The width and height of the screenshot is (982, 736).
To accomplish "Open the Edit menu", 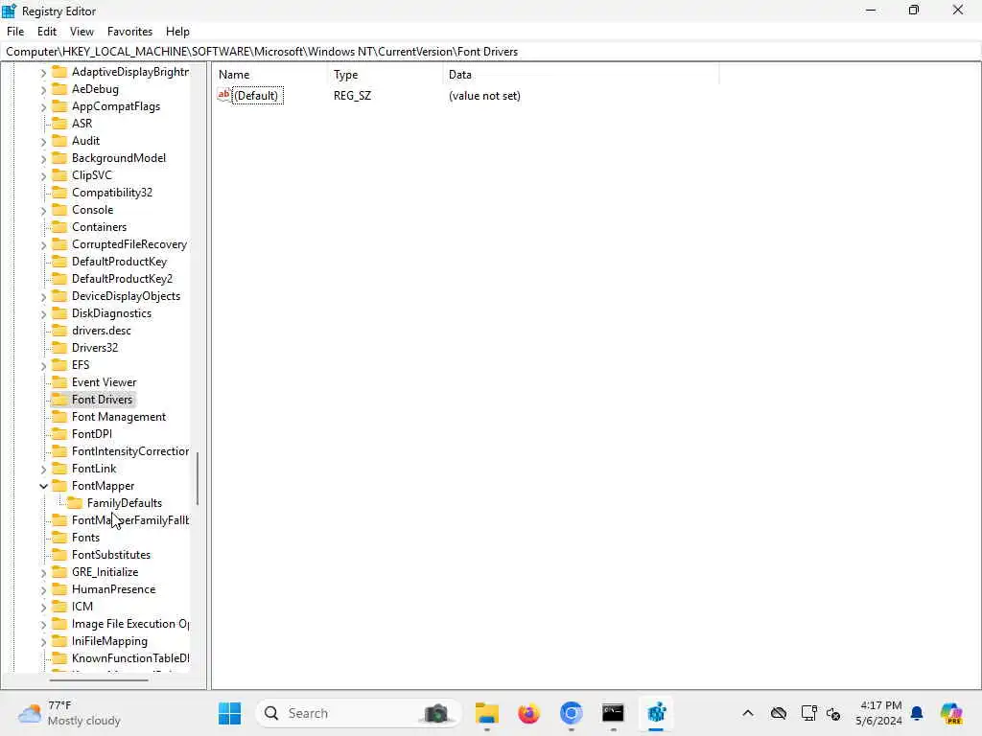I will [47, 32].
